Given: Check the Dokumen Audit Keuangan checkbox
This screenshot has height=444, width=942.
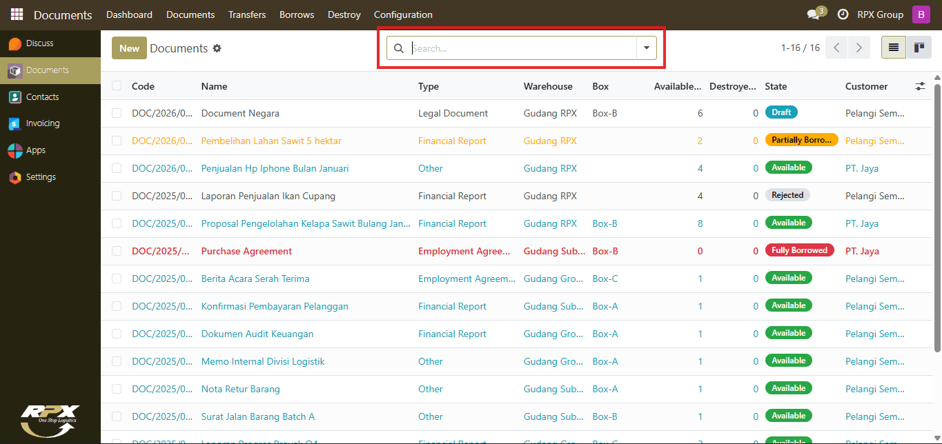Looking at the screenshot, I should 117,334.
